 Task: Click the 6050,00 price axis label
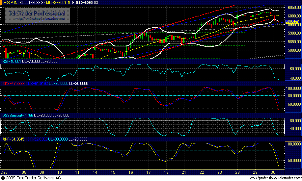click(293, 7)
